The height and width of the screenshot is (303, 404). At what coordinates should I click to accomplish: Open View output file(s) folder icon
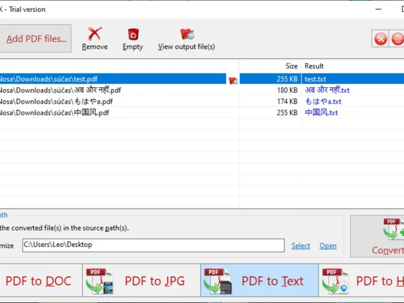pos(187,34)
